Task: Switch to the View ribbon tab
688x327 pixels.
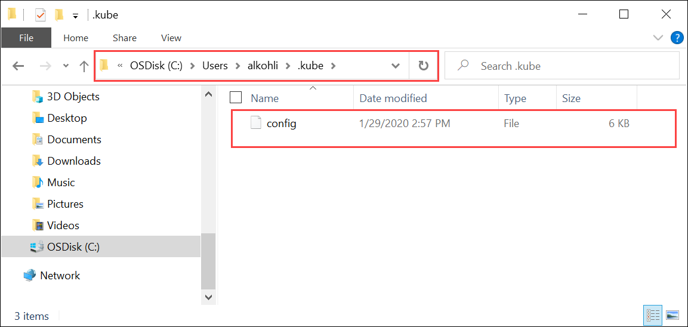Action: pos(171,38)
